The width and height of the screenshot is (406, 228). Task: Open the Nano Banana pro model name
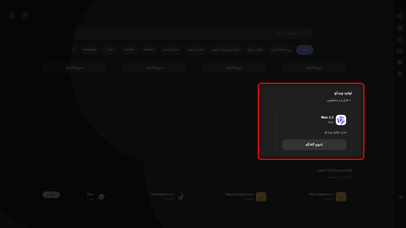coord(239,194)
